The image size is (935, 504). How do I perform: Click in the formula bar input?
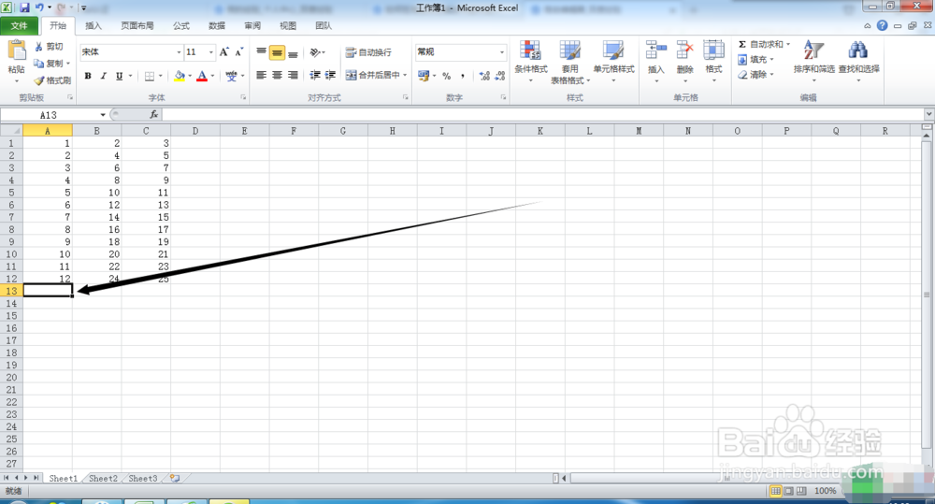[x=542, y=114]
